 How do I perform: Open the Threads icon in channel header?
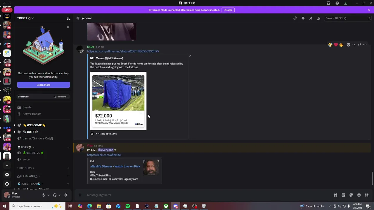pyautogui.click(x=295, y=18)
